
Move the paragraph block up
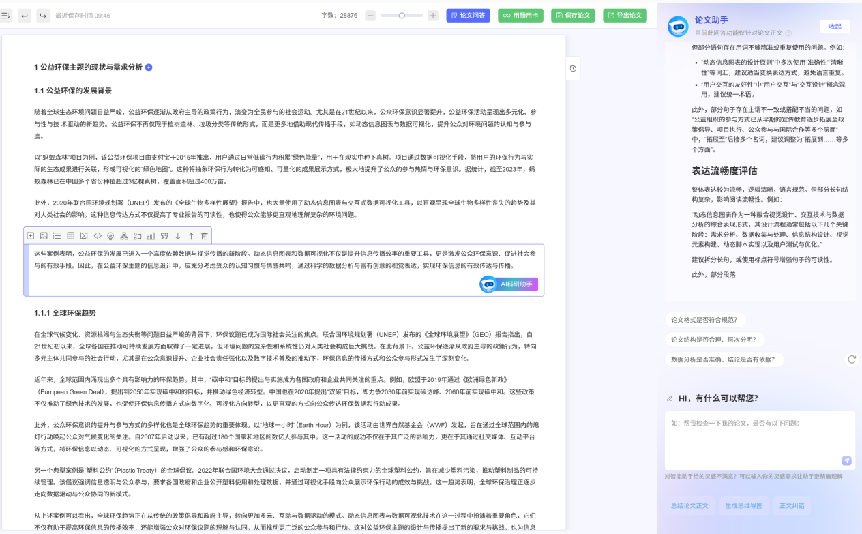tap(190, 236)
